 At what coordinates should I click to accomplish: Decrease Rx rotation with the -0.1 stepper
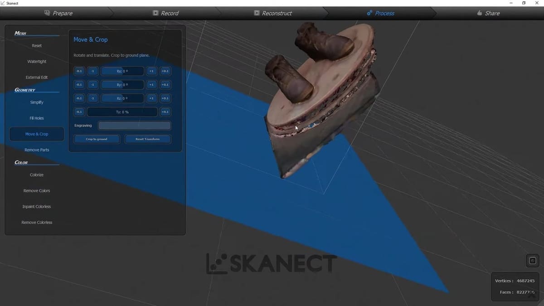pyautogui.click(x=79, y=71)
